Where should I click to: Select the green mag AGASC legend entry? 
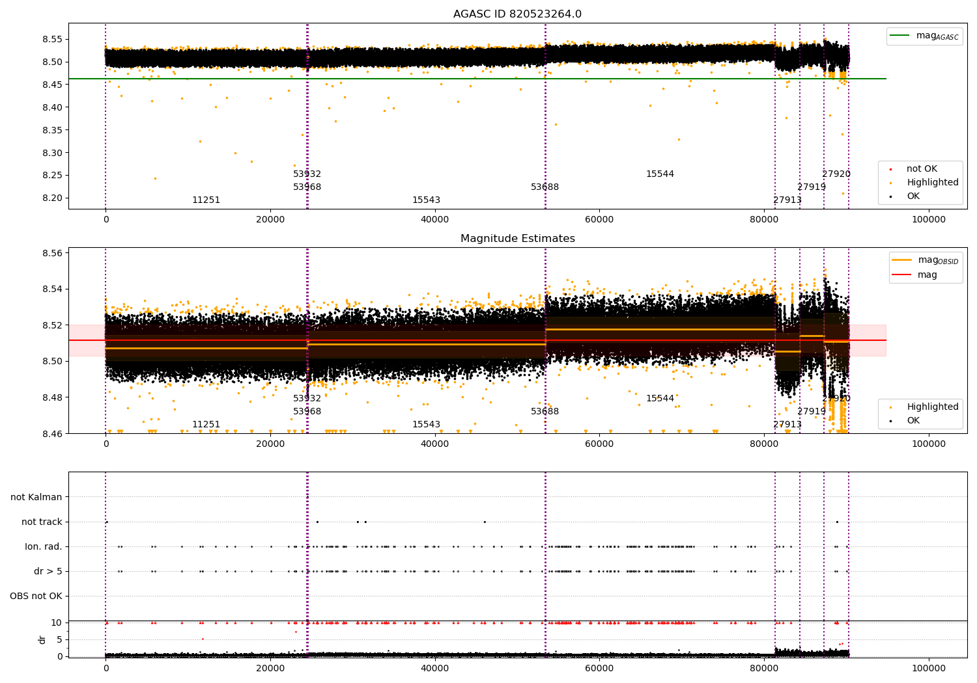(x=924, y=36)
